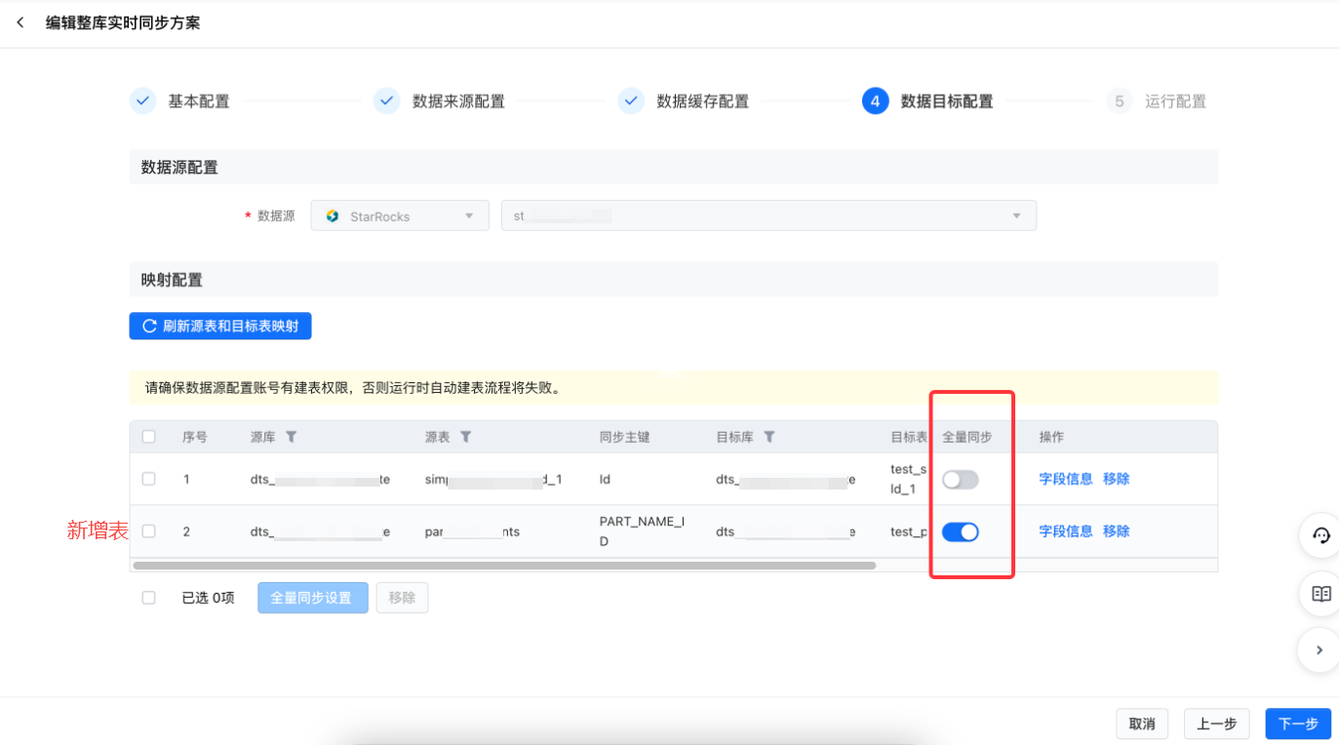Tick the checkbox beside 已选 0项
The height and width of the screenshot is (745, 1339).
pyautogui.click(x=148, y=598)
